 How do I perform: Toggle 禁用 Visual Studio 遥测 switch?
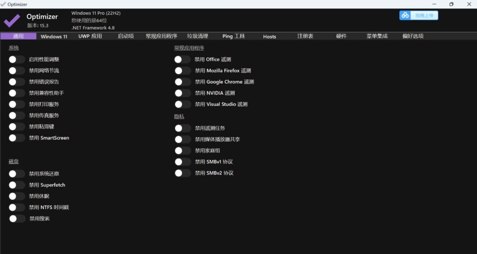[x=183, y=104]
